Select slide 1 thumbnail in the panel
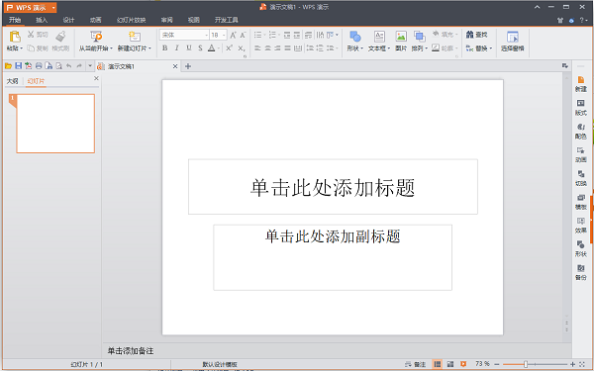Screen dimensions: 594x371 coord(55,124)
